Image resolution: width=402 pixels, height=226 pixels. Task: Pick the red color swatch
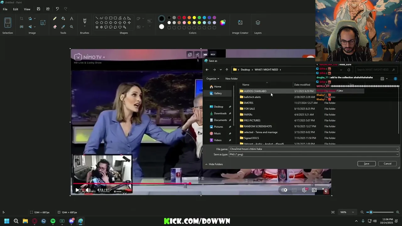(184, 18)
